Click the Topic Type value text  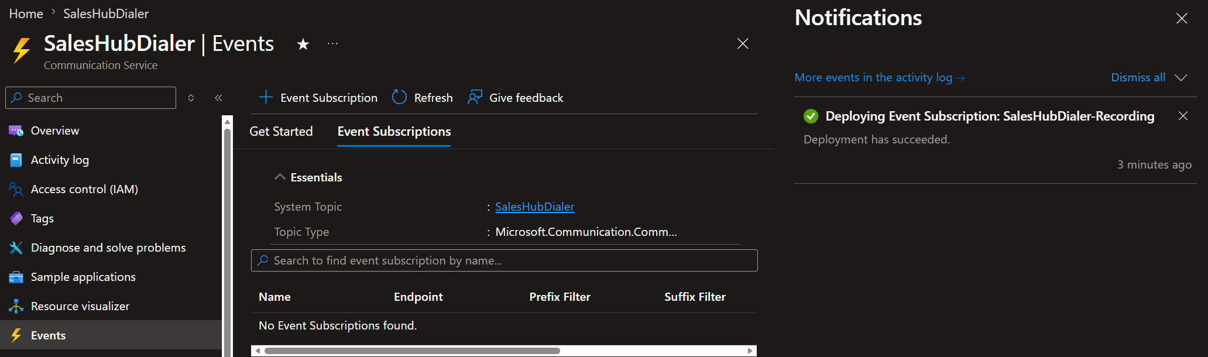pyautogui.click(x=586, y=232)
